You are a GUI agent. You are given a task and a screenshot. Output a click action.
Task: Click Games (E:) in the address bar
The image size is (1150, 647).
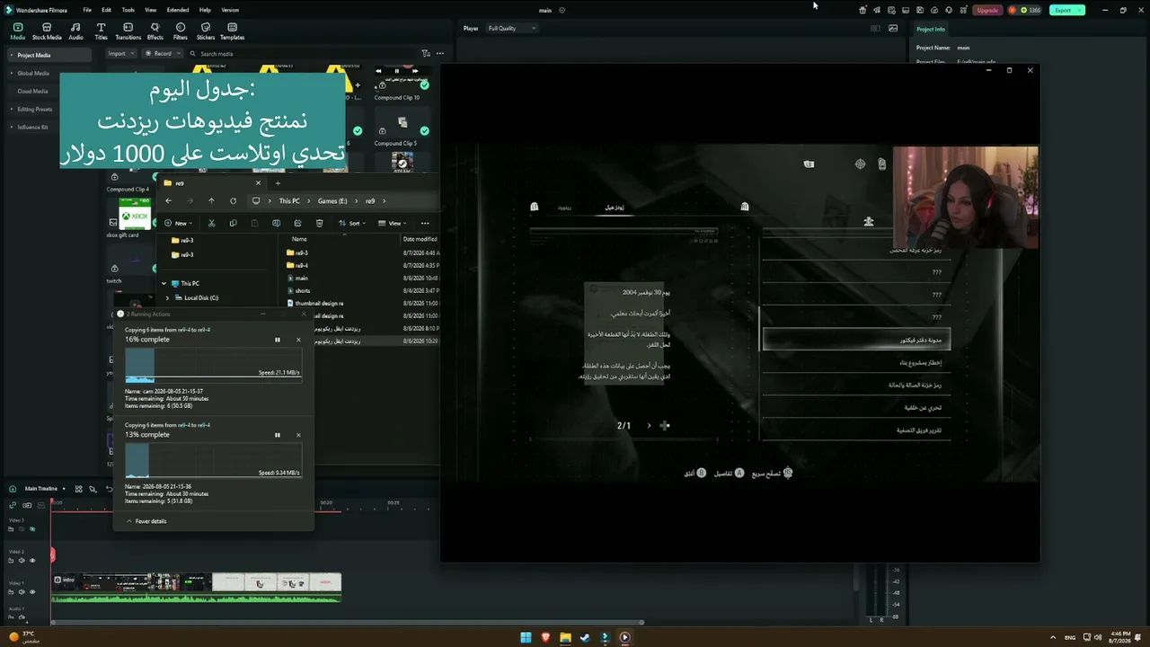(332, 201)
